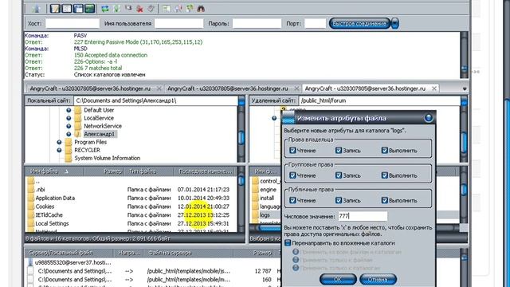Open the Site Manager toolbar icon
Viewport: 510px width, 287px height.
(x=37, y=9)
